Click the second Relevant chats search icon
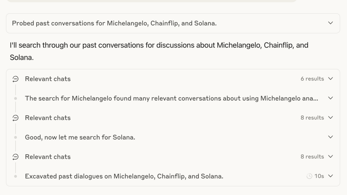The image size is (347, 195). point(16,118)
